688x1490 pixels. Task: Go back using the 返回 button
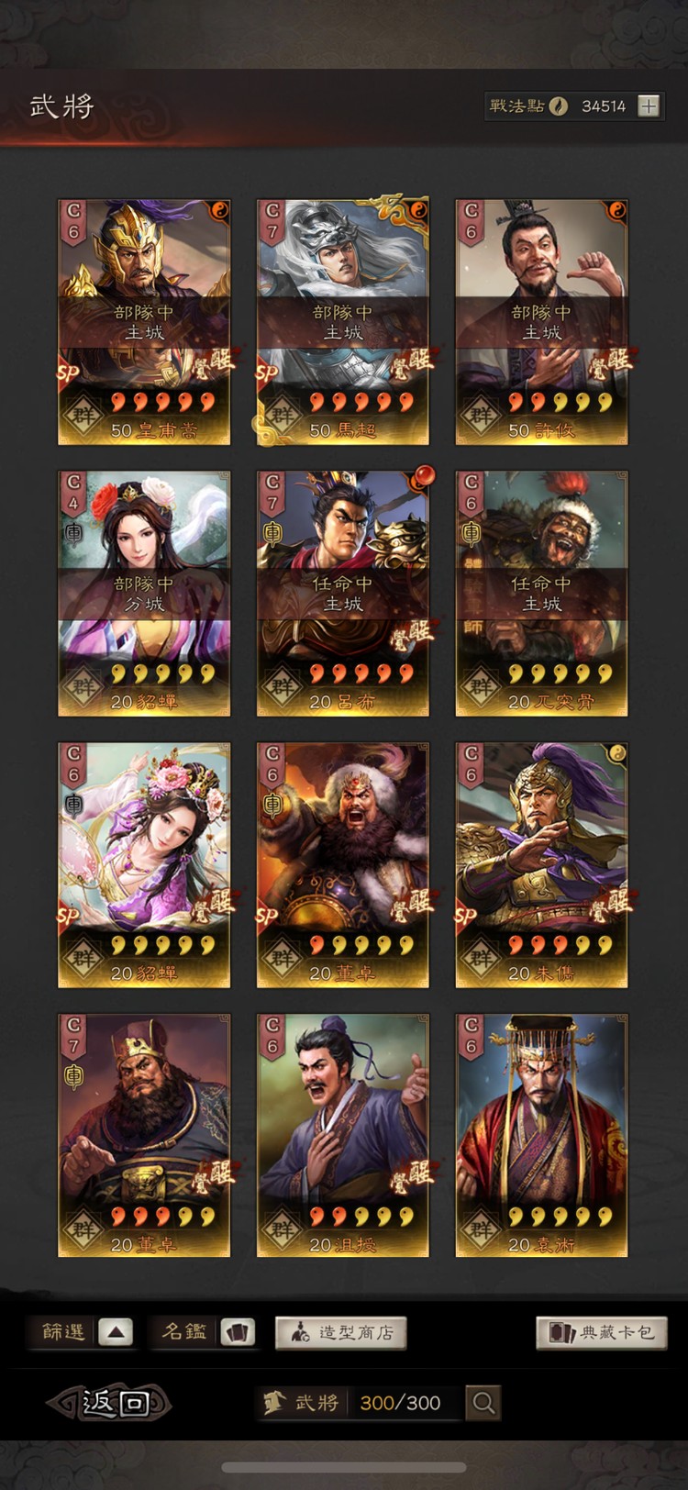110,1402
